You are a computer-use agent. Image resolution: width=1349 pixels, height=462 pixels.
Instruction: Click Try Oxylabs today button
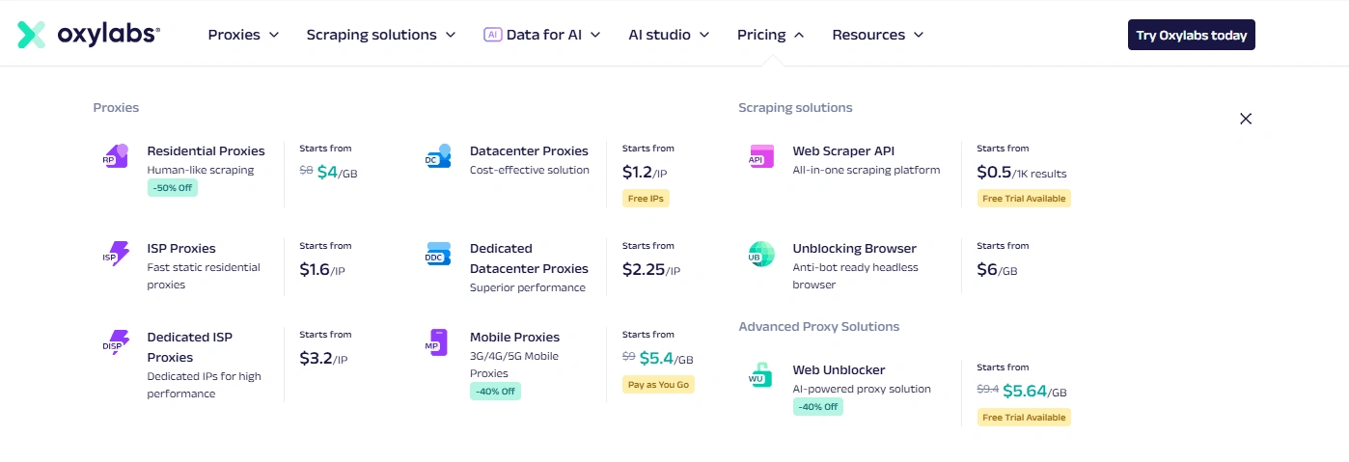click(x=1191, y=35)
